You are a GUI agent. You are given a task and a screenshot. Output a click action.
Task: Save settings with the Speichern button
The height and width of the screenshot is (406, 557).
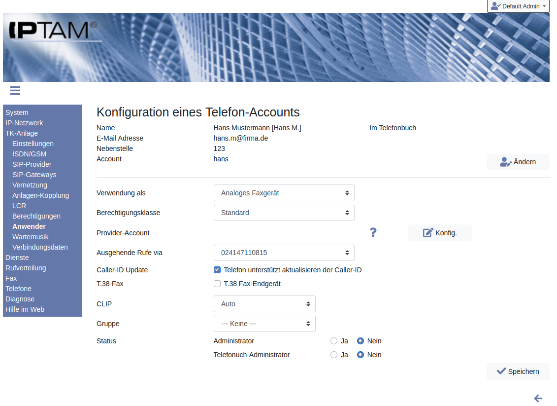(x=518, y=371)
